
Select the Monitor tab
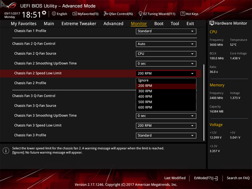(139, 24)
